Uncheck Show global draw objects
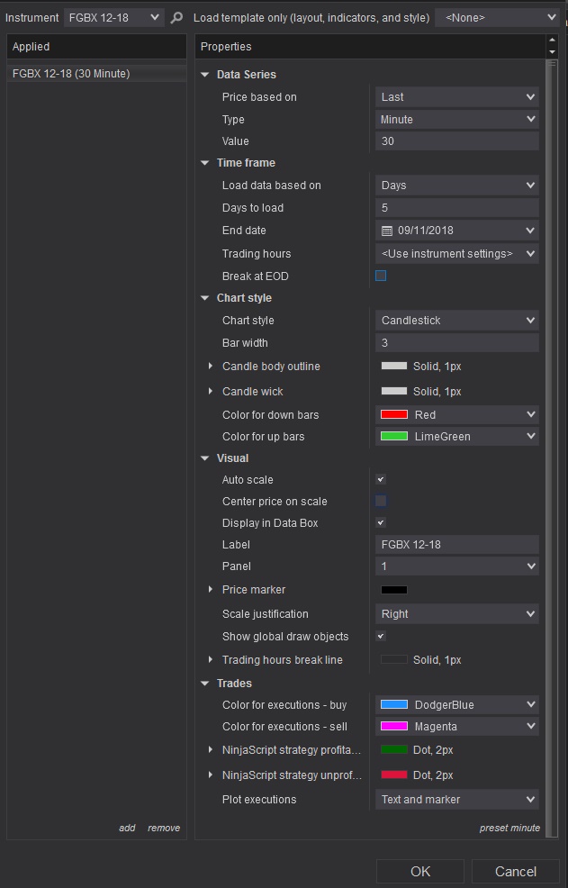Screen dimensions: 568x888 381,637
